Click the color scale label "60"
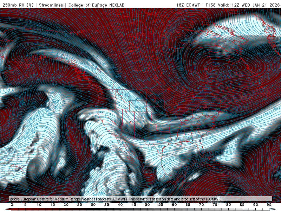The height and width of the screenshot is (211, 281). tap(174, 205)
